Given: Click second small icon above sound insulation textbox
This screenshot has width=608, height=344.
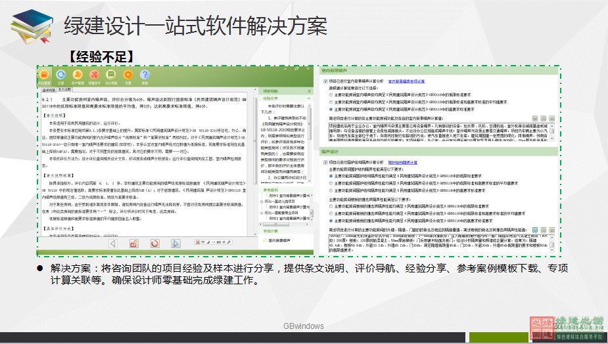Looking at the screenshot, I should [x=543, y=230].
